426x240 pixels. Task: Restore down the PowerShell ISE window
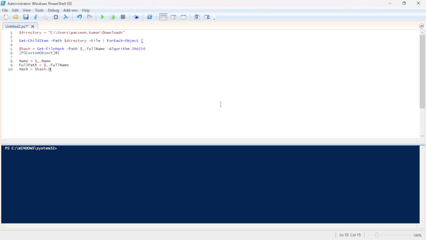404,3
